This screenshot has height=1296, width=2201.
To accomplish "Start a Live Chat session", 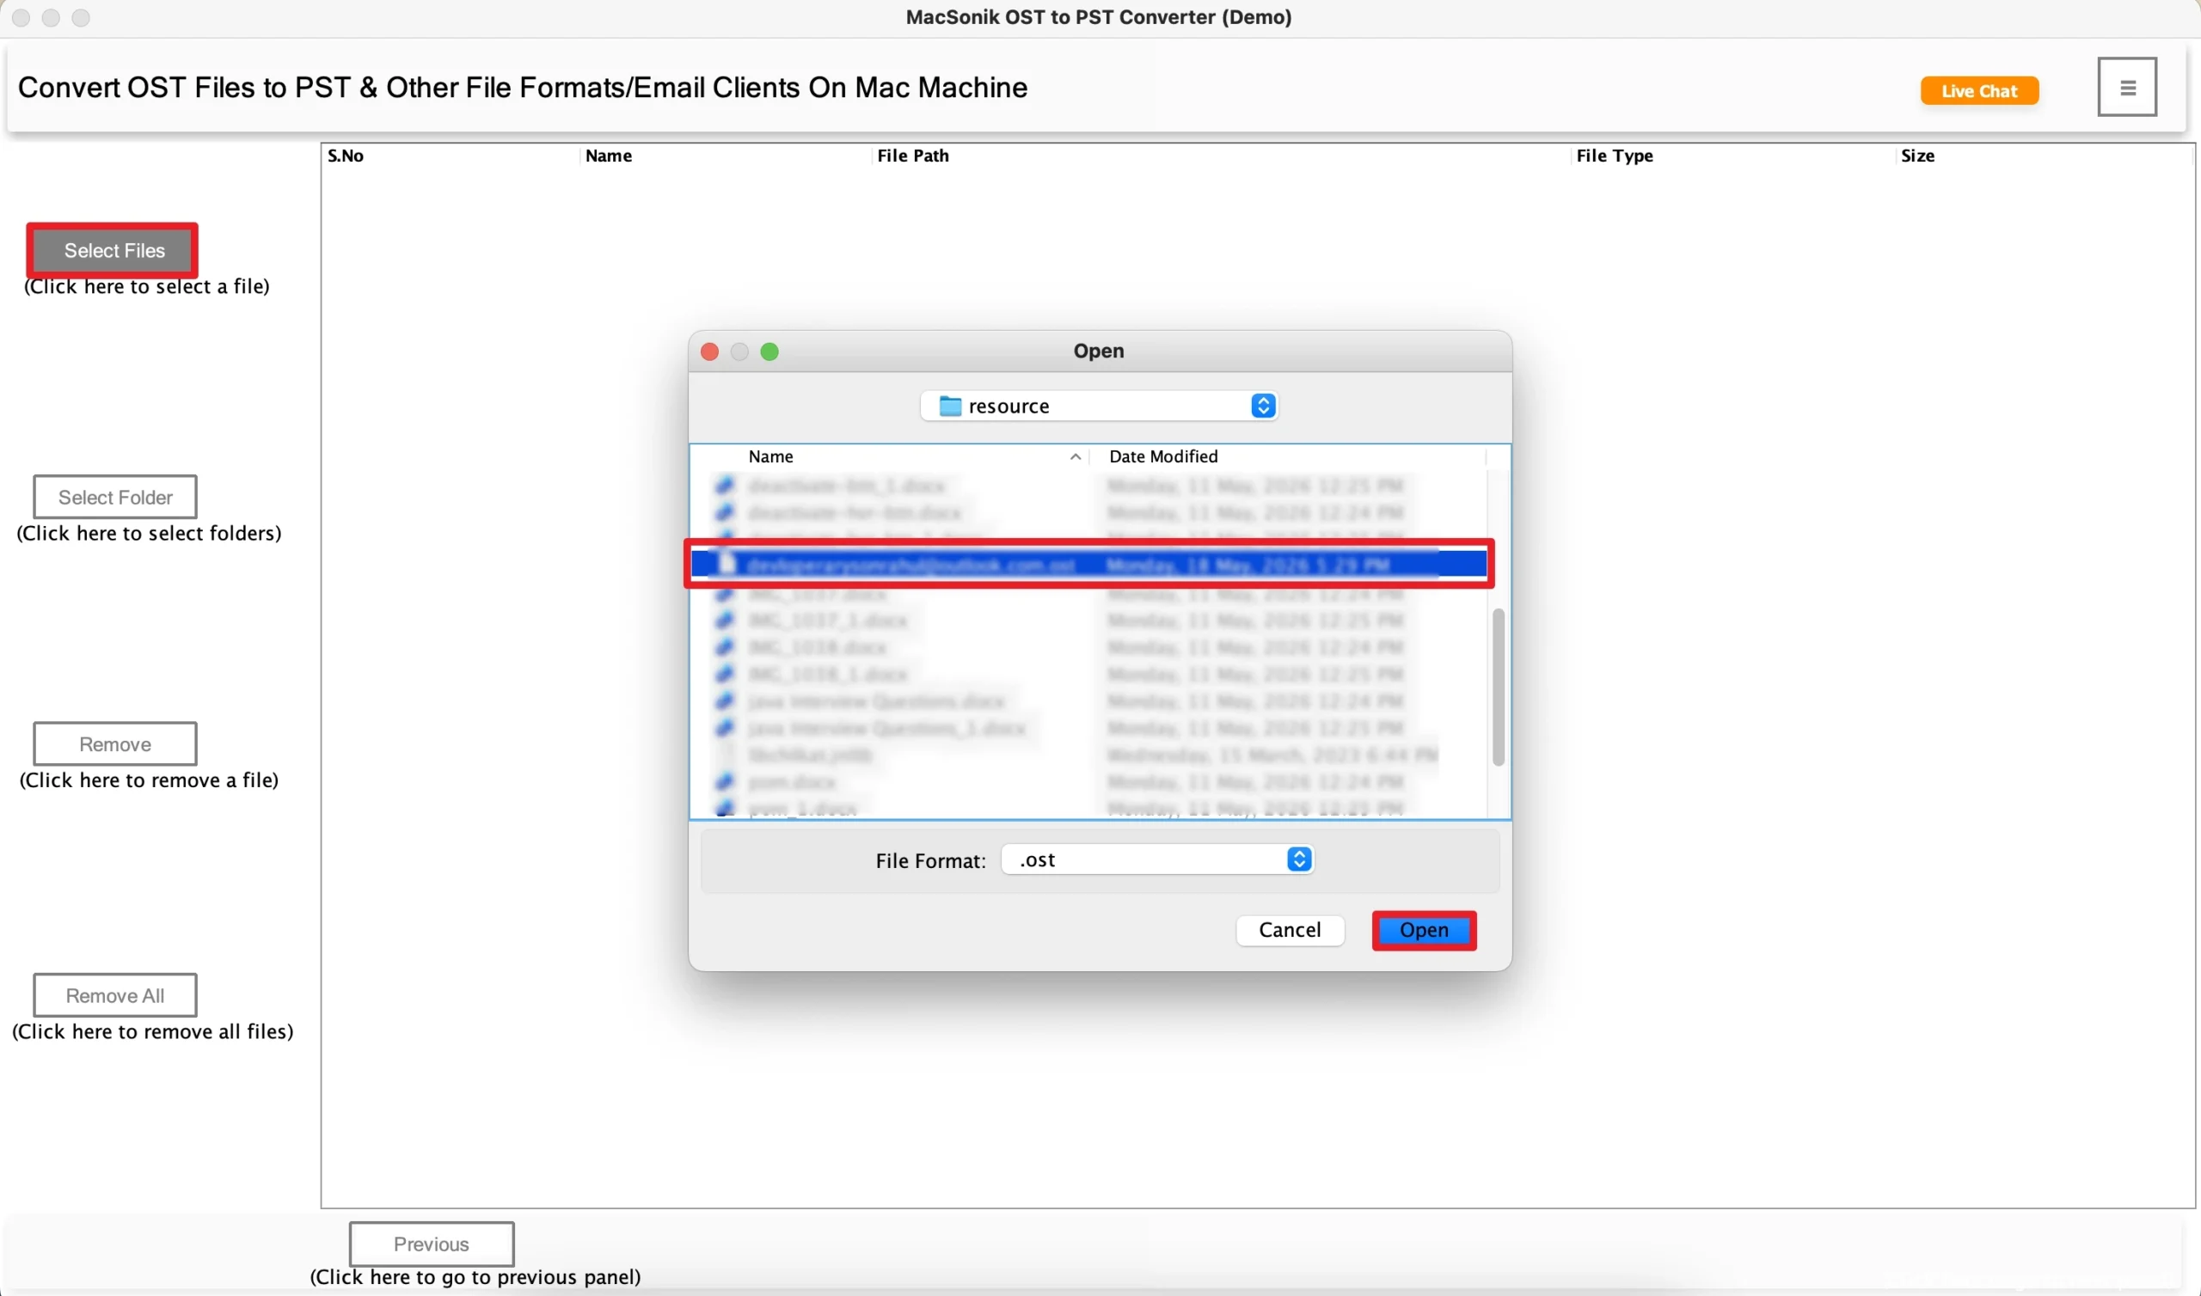I will 1979,91.
